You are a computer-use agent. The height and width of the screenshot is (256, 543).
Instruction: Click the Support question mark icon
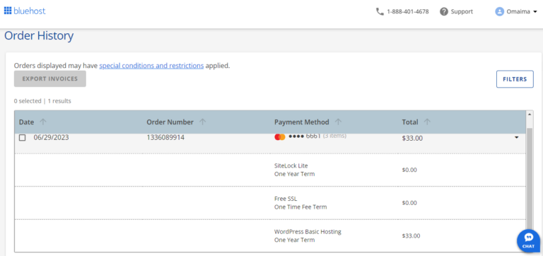[444, 11]
